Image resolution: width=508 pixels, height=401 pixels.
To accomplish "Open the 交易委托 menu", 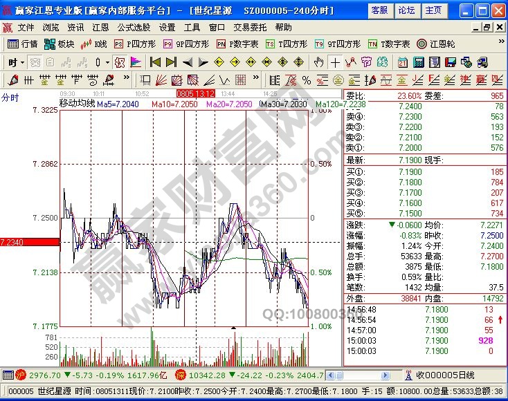I will [x=250, y=28].
